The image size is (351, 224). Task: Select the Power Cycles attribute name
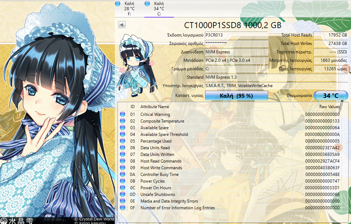click(152, 181)
